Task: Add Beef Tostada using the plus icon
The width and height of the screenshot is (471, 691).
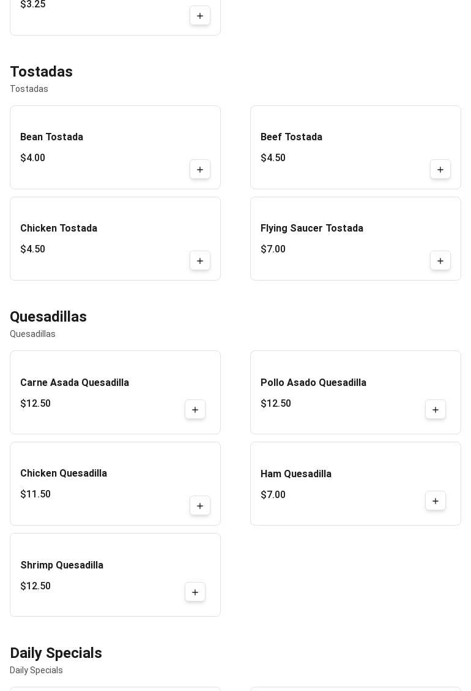Action: [440, 170]
